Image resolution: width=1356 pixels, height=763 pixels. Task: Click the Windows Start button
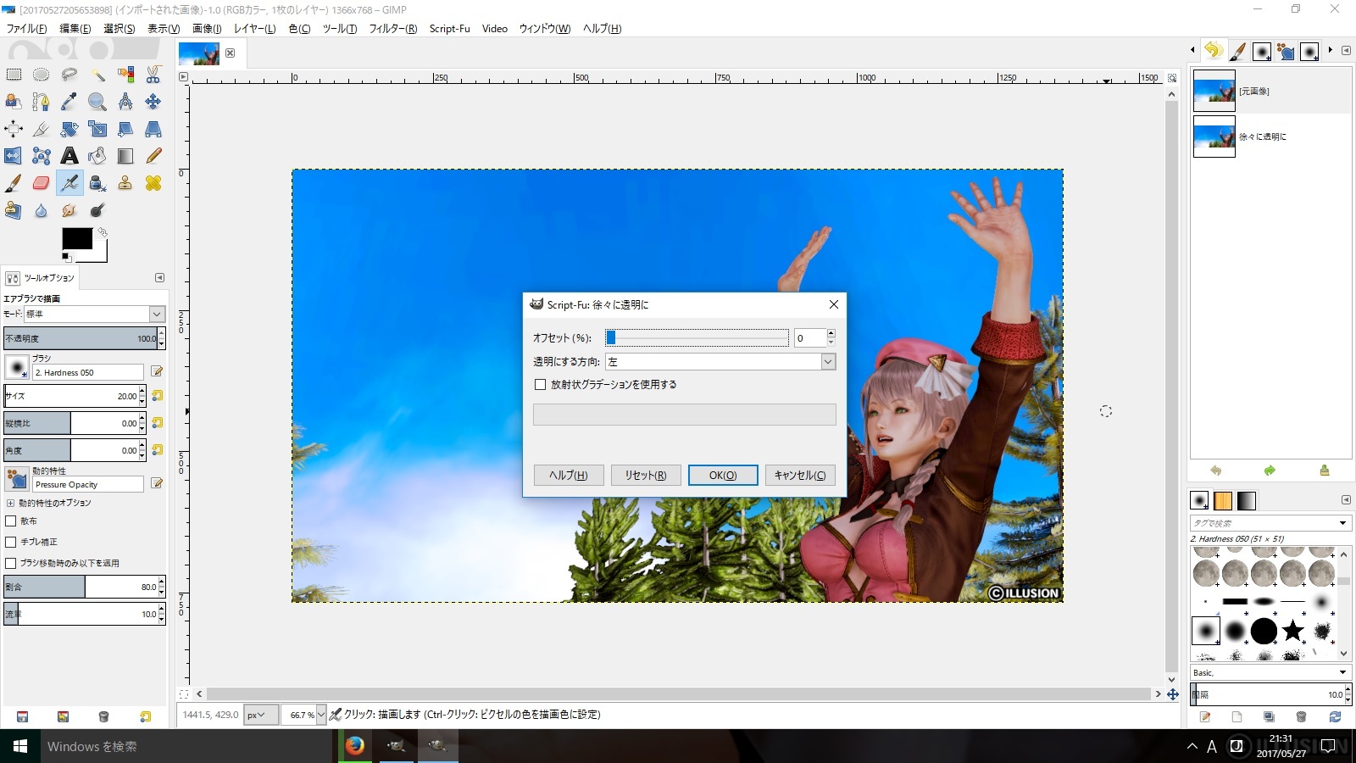click(20, 746)
